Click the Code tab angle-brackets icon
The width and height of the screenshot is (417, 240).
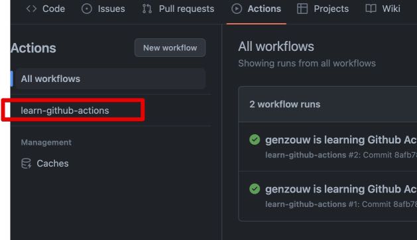point(31,9)
